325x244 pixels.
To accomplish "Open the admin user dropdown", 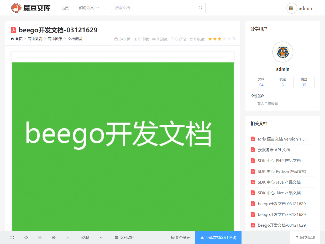I will click(302, 8).
